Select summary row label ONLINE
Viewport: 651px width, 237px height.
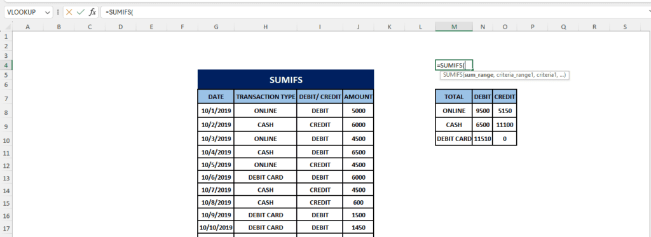[454, 111]
